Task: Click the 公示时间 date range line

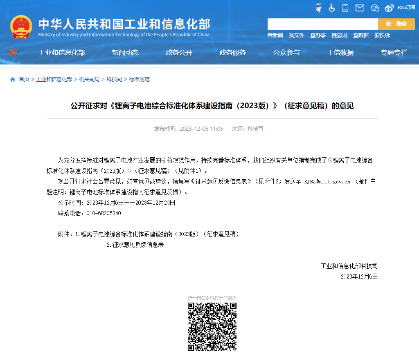Action: (117, 203)
